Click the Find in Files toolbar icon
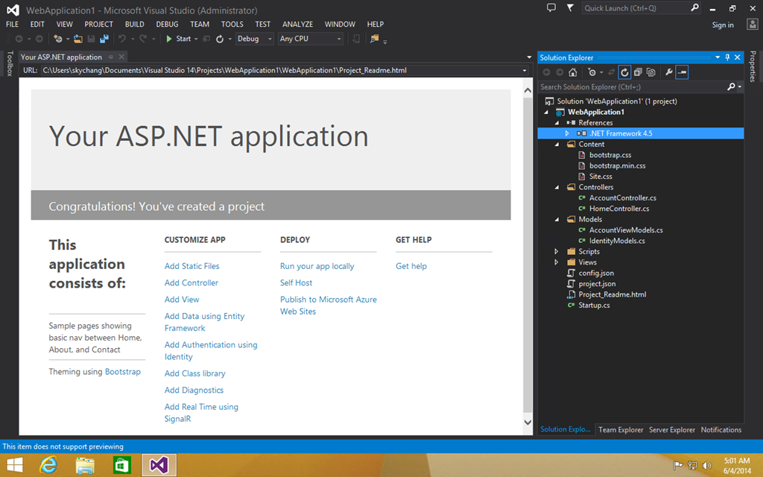Screen dimensions: 763x477 pyautogui.click(x=374, y=39)
